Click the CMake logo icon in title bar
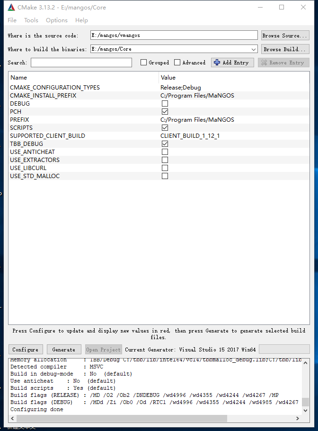Image resolution: width=318 pixels, height=431 pixels. (x=11, y=8)
